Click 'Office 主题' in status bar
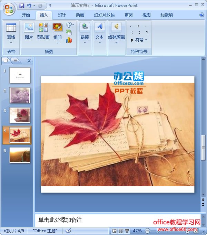This screenshot has width=207, height=235. pos(45,231)
